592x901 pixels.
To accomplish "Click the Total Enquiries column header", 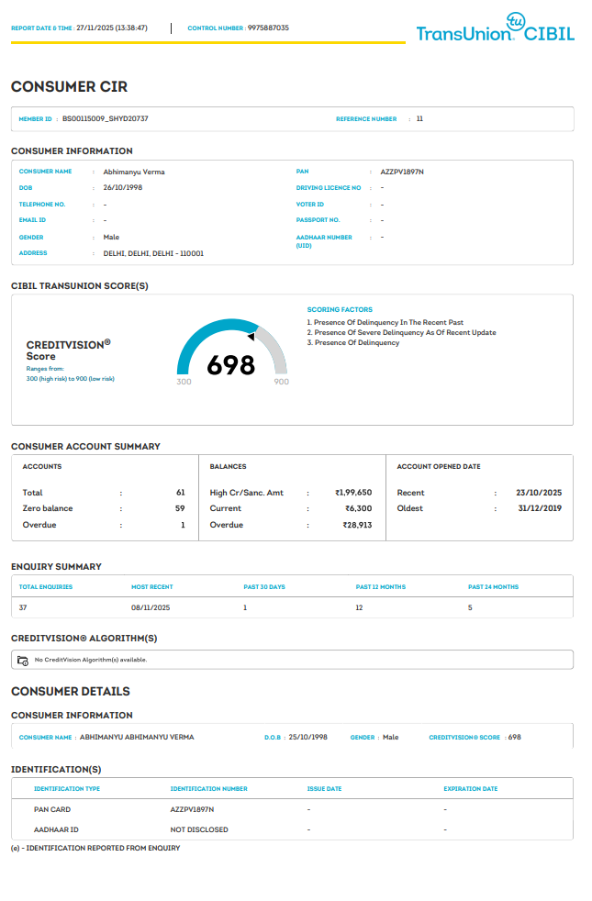I will pos(46,587).
